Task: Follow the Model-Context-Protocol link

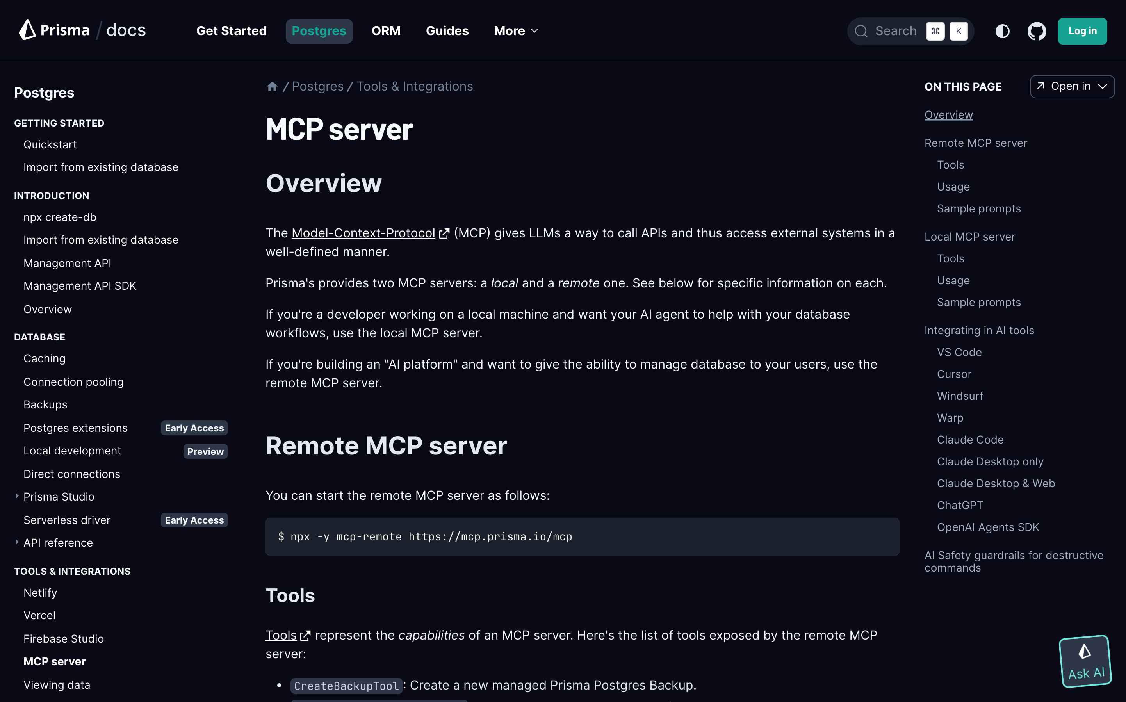Action: click(x=363, y=233)
